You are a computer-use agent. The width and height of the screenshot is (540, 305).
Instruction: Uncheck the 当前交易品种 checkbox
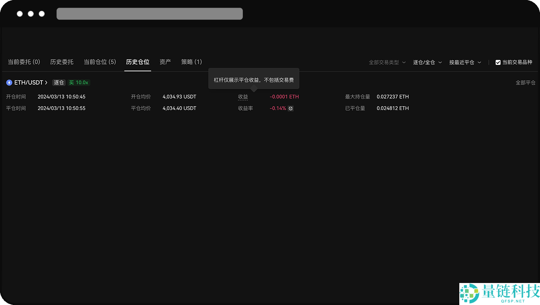coord(498,62)
